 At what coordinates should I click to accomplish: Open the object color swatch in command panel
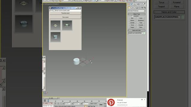tap(144, 33)
